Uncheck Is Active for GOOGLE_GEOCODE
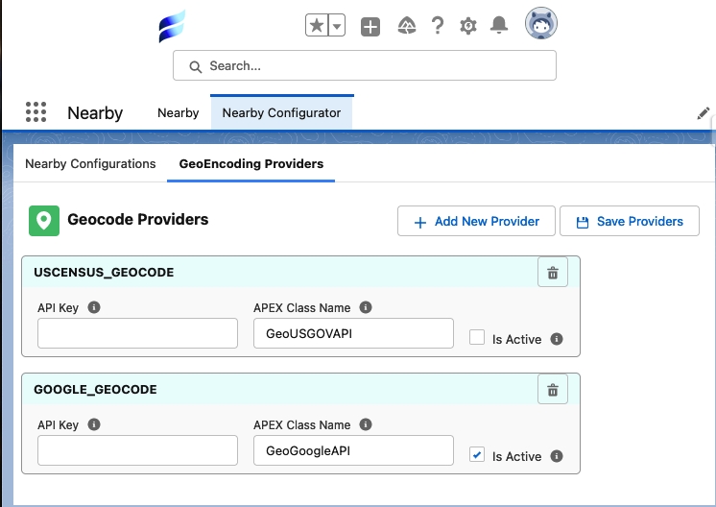This screenshot has width=716, height=507. click(477, 454)
